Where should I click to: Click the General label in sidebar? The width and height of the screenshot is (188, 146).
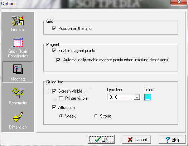pyautogui.click(x=18, y=30)
